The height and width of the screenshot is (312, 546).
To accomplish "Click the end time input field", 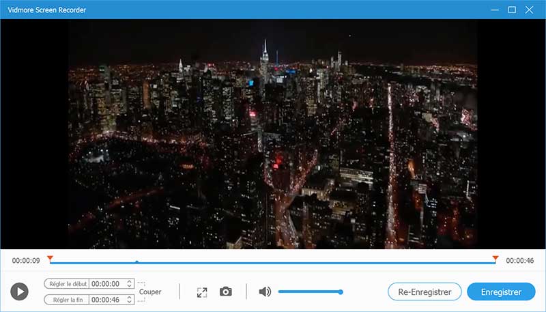I will coord(107,300).
